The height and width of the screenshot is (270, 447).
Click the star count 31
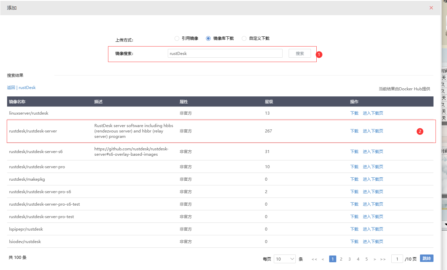tap(267, 152)
